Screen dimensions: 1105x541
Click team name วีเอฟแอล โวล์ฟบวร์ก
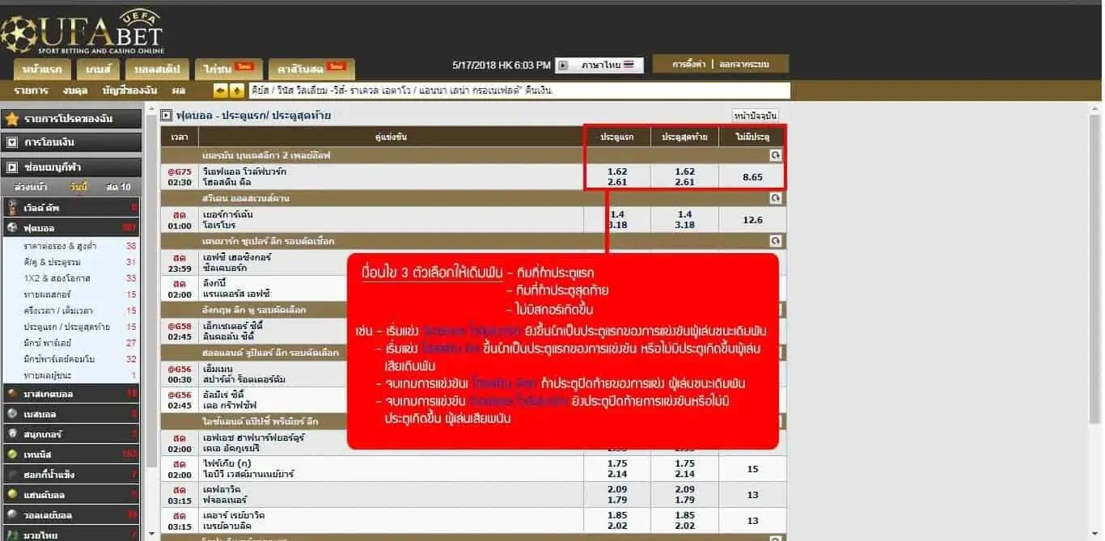243,171
